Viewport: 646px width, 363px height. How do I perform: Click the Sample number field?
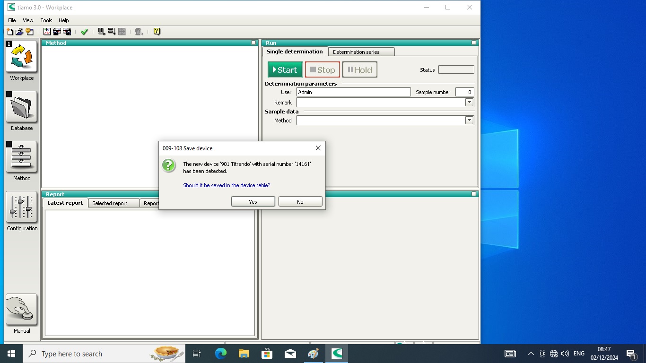(x=464, y=92)
